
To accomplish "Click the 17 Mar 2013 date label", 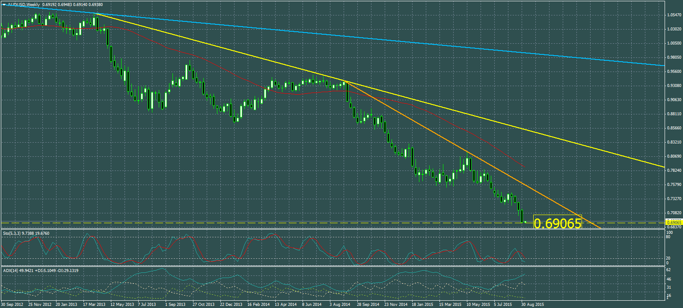I will (x=94, y=305).
